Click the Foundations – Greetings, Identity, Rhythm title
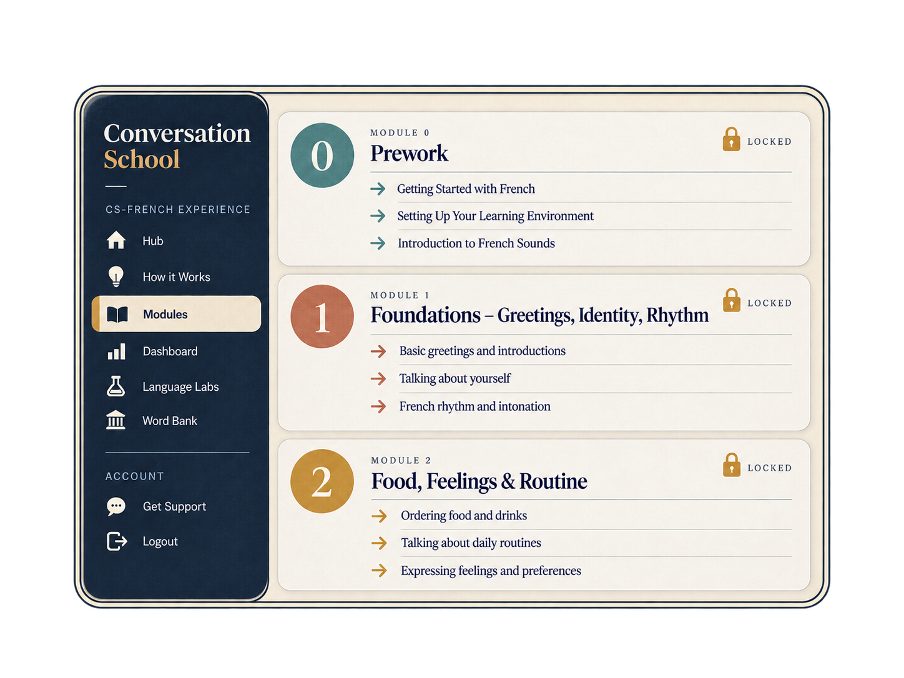 [539, 315]
